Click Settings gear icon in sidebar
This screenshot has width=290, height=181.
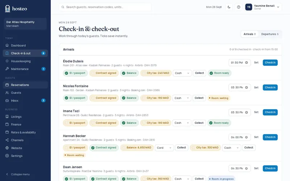[7, 156]
